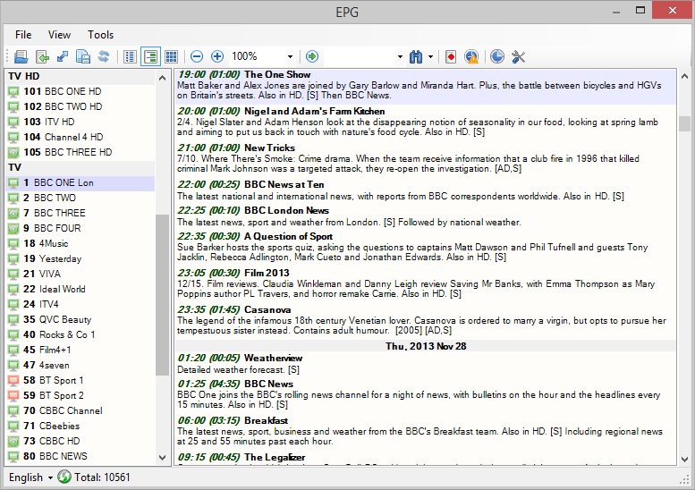Click the zoom in plus icon

(x=216, y=56)
